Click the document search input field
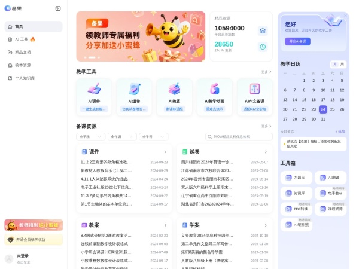The height and width of the screenshot is (269, 359). (x=239, y=137)
